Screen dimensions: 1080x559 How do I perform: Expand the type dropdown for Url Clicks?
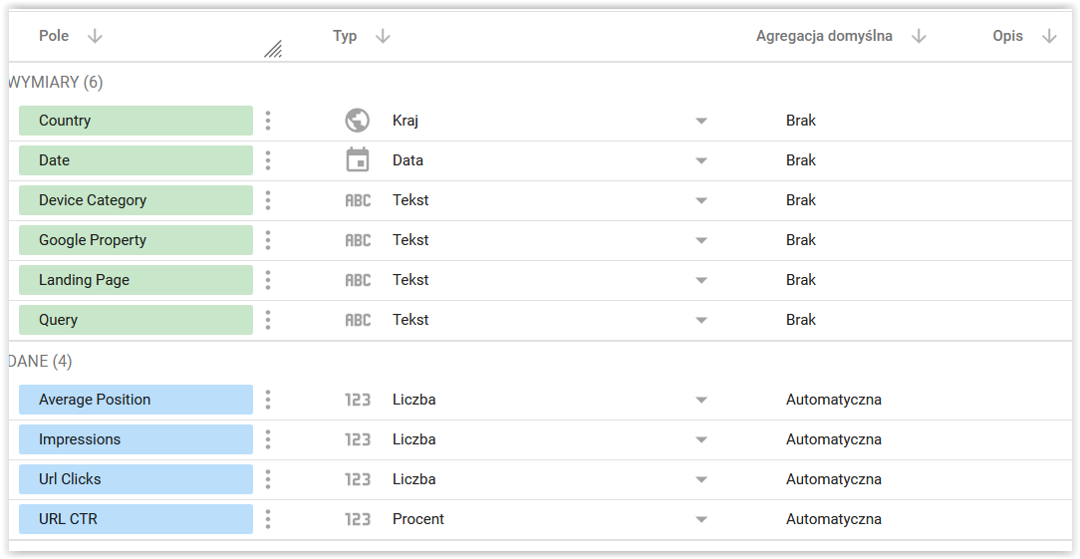(x=701, y=480)
